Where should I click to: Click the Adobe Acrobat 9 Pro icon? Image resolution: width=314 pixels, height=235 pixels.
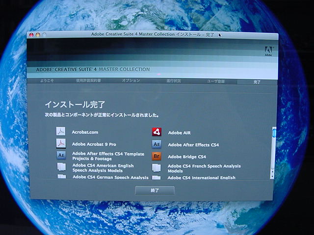(61, 143)
